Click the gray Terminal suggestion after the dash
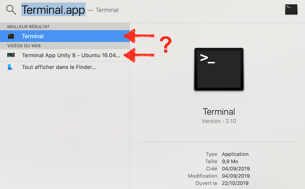 (107, 10)
